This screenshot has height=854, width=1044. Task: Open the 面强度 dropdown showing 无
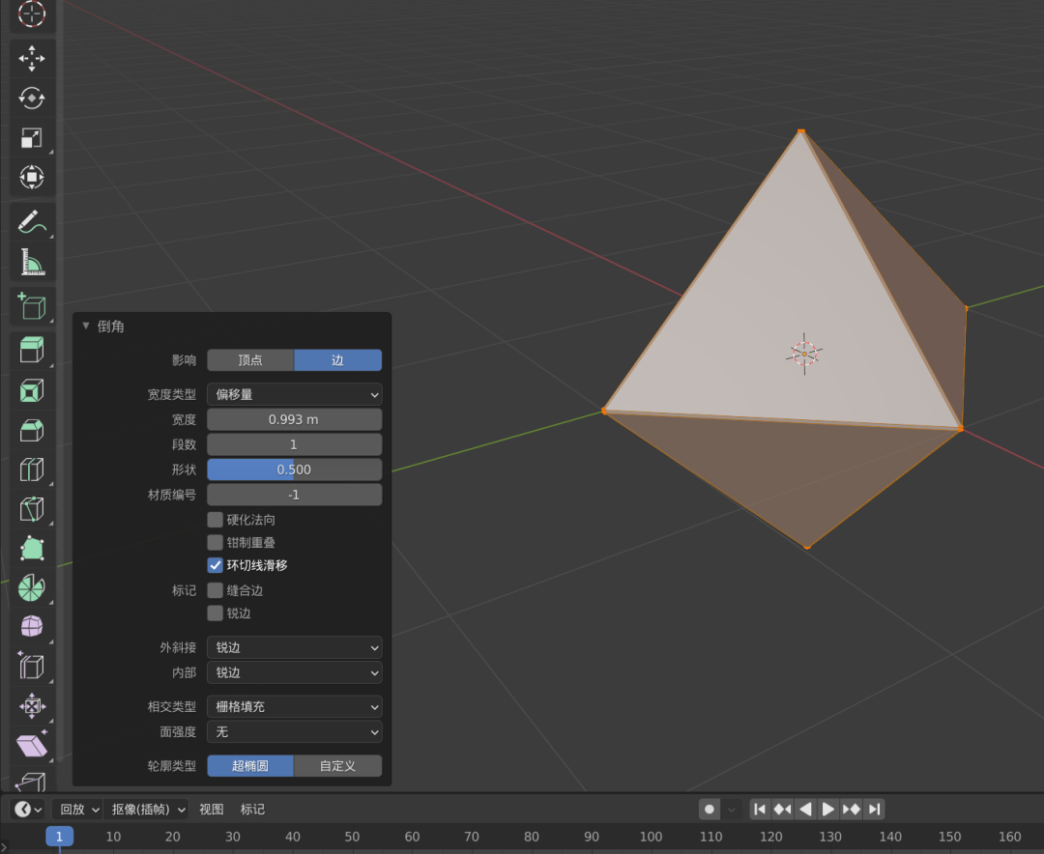(x=294, y=732)
